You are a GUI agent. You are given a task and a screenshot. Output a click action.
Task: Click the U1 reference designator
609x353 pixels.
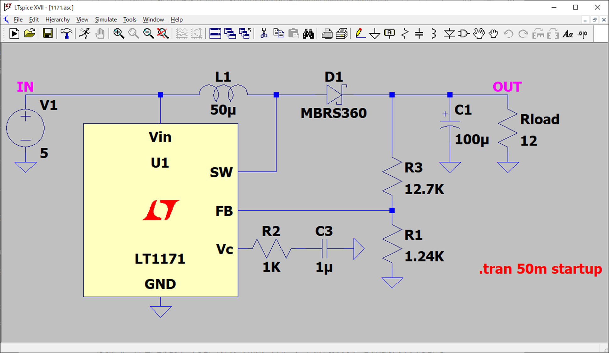160,163
